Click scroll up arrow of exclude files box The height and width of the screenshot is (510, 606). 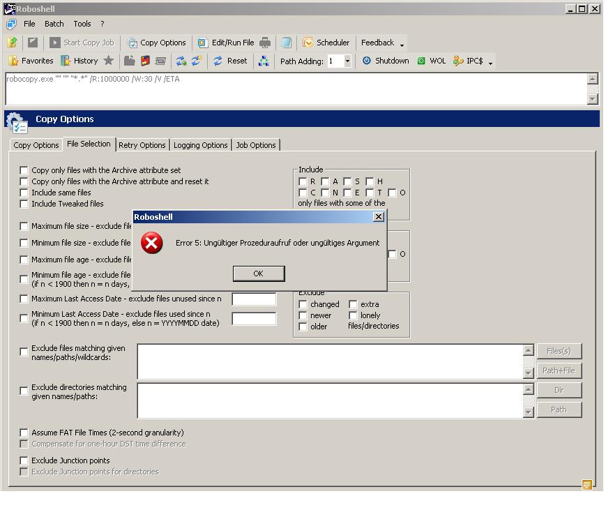coord(529,350)
